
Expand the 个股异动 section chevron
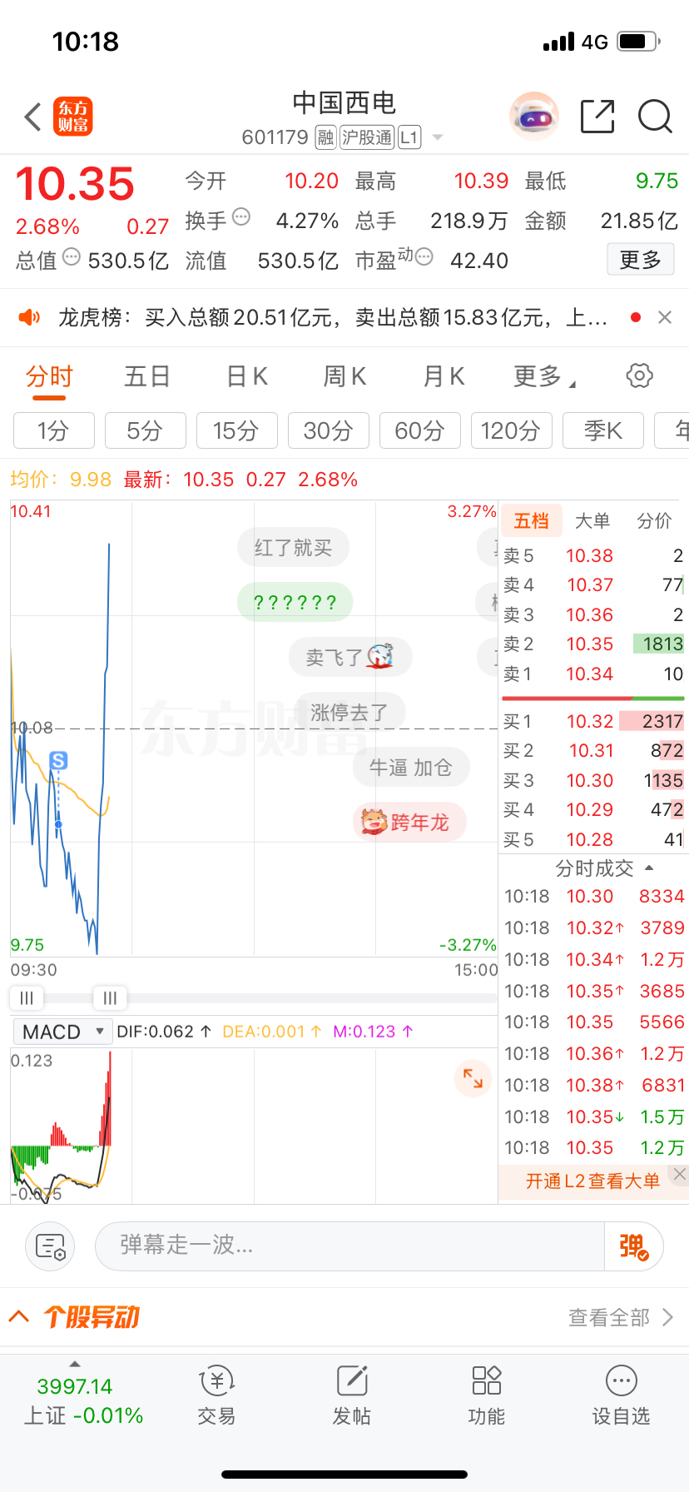coord(19,1316)
